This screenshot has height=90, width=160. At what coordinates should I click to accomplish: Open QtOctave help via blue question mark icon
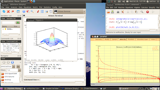(24, 11)
